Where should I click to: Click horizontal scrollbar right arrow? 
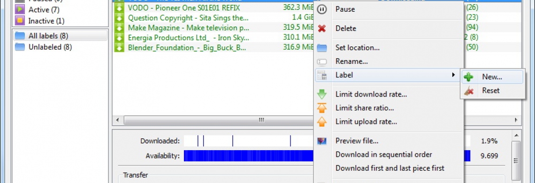pyautogui.click(x=516, y=120)
